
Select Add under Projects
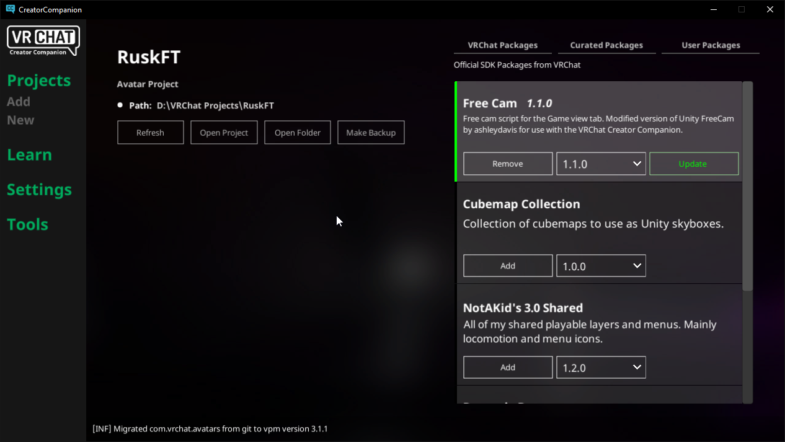pyautogui.click(x=19, y=101)
